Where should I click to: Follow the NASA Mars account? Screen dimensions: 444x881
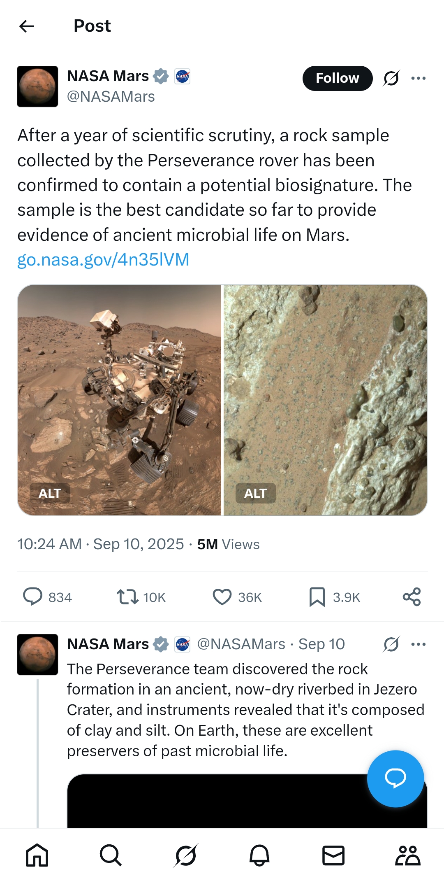[x=337, y=78]
